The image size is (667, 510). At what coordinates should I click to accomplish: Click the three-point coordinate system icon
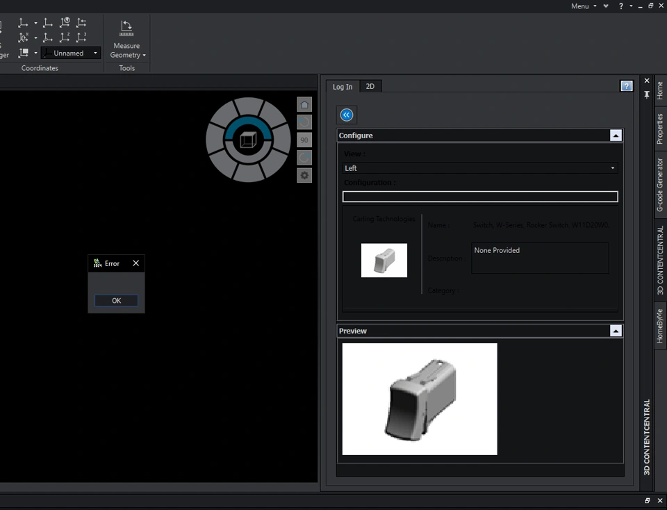tap(48, 38)
